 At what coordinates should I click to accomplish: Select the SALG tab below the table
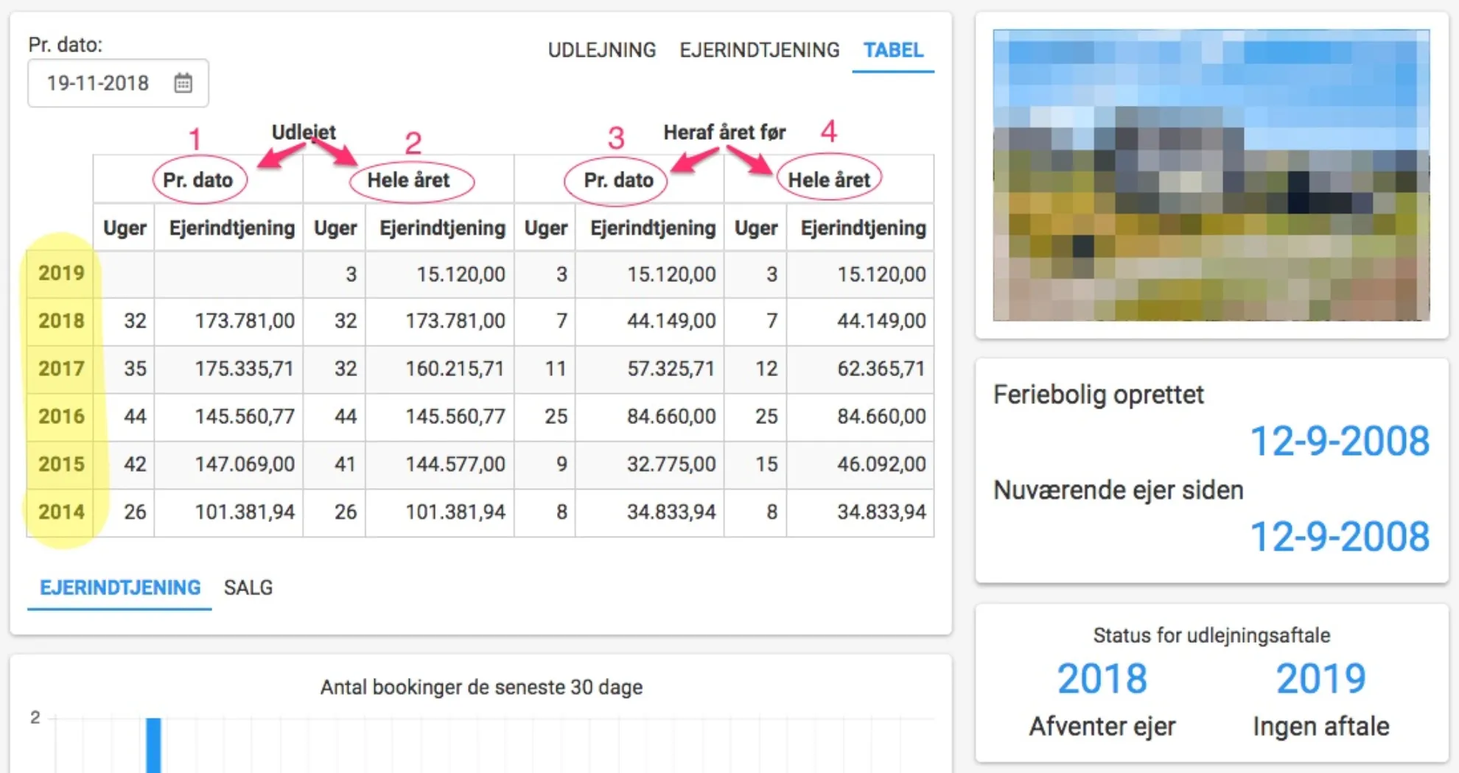[249, 587]
